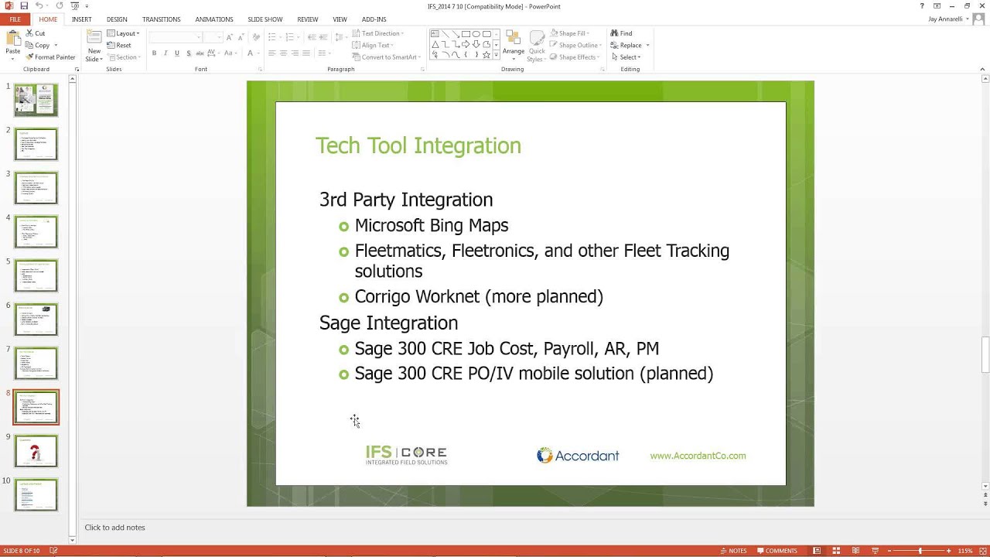Screen dimensions: 990x557
Task: Insert a New Slide
Action: [94, 46]
